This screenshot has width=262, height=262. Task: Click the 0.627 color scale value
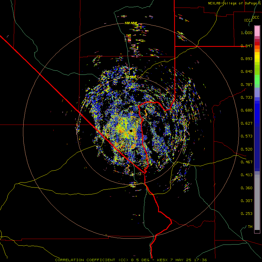click(x=247, y=123)
